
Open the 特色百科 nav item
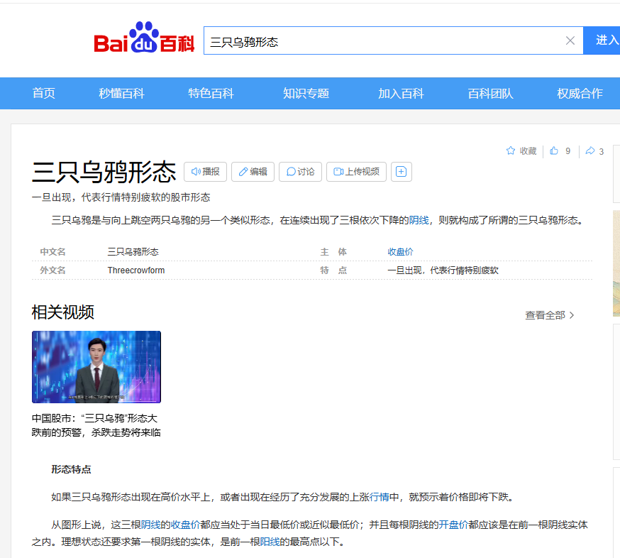(211, 94)
